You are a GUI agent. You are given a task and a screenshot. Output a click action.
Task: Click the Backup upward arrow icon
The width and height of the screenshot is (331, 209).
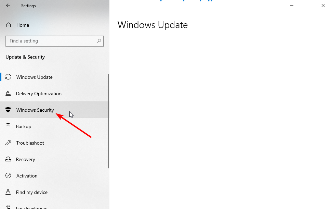(x=8, y=126)
